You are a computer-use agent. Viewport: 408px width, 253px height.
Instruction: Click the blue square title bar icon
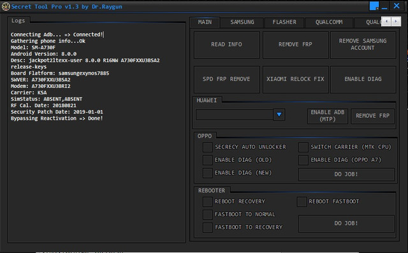pyautogui.click(x=374, y=6)
